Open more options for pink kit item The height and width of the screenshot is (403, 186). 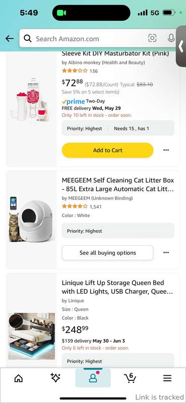(166, 150)
